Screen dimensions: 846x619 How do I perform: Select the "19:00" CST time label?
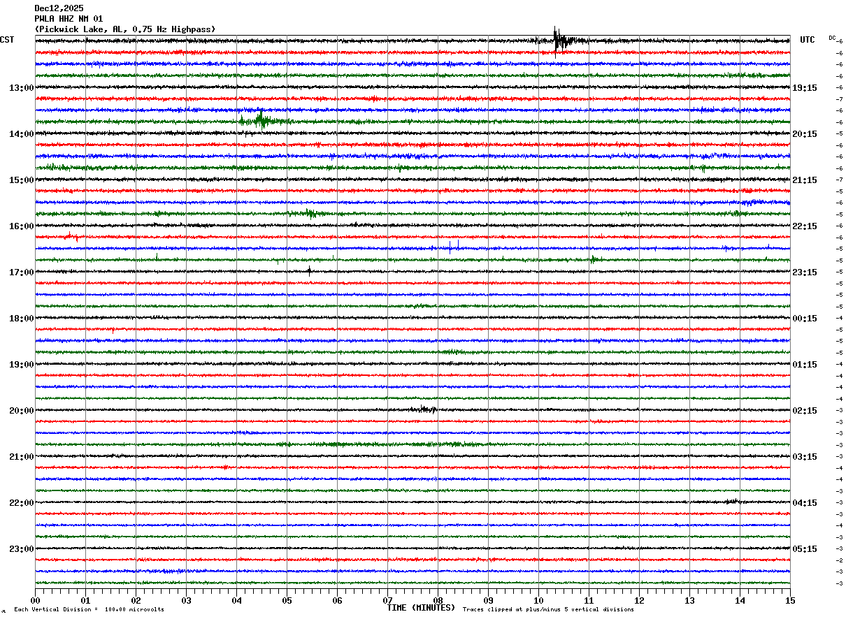tap(22, 365)
